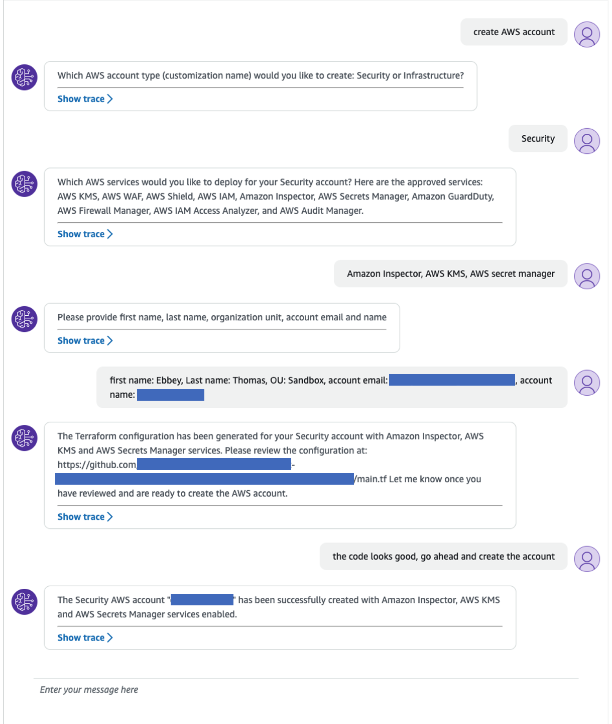The image size is (612, 724).
Task: Click the AI assistant icon beside the name details prompt
Action: 24,319
